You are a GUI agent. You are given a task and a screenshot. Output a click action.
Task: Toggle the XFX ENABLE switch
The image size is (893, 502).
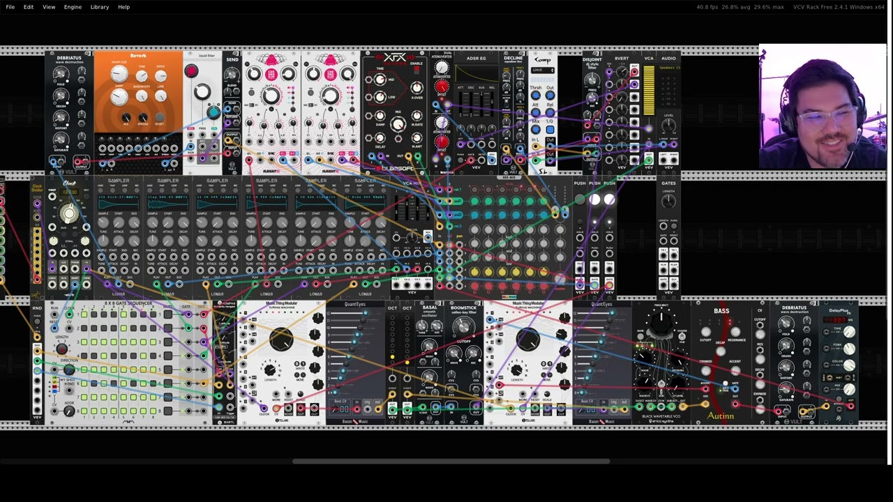(x=417, y=71)
